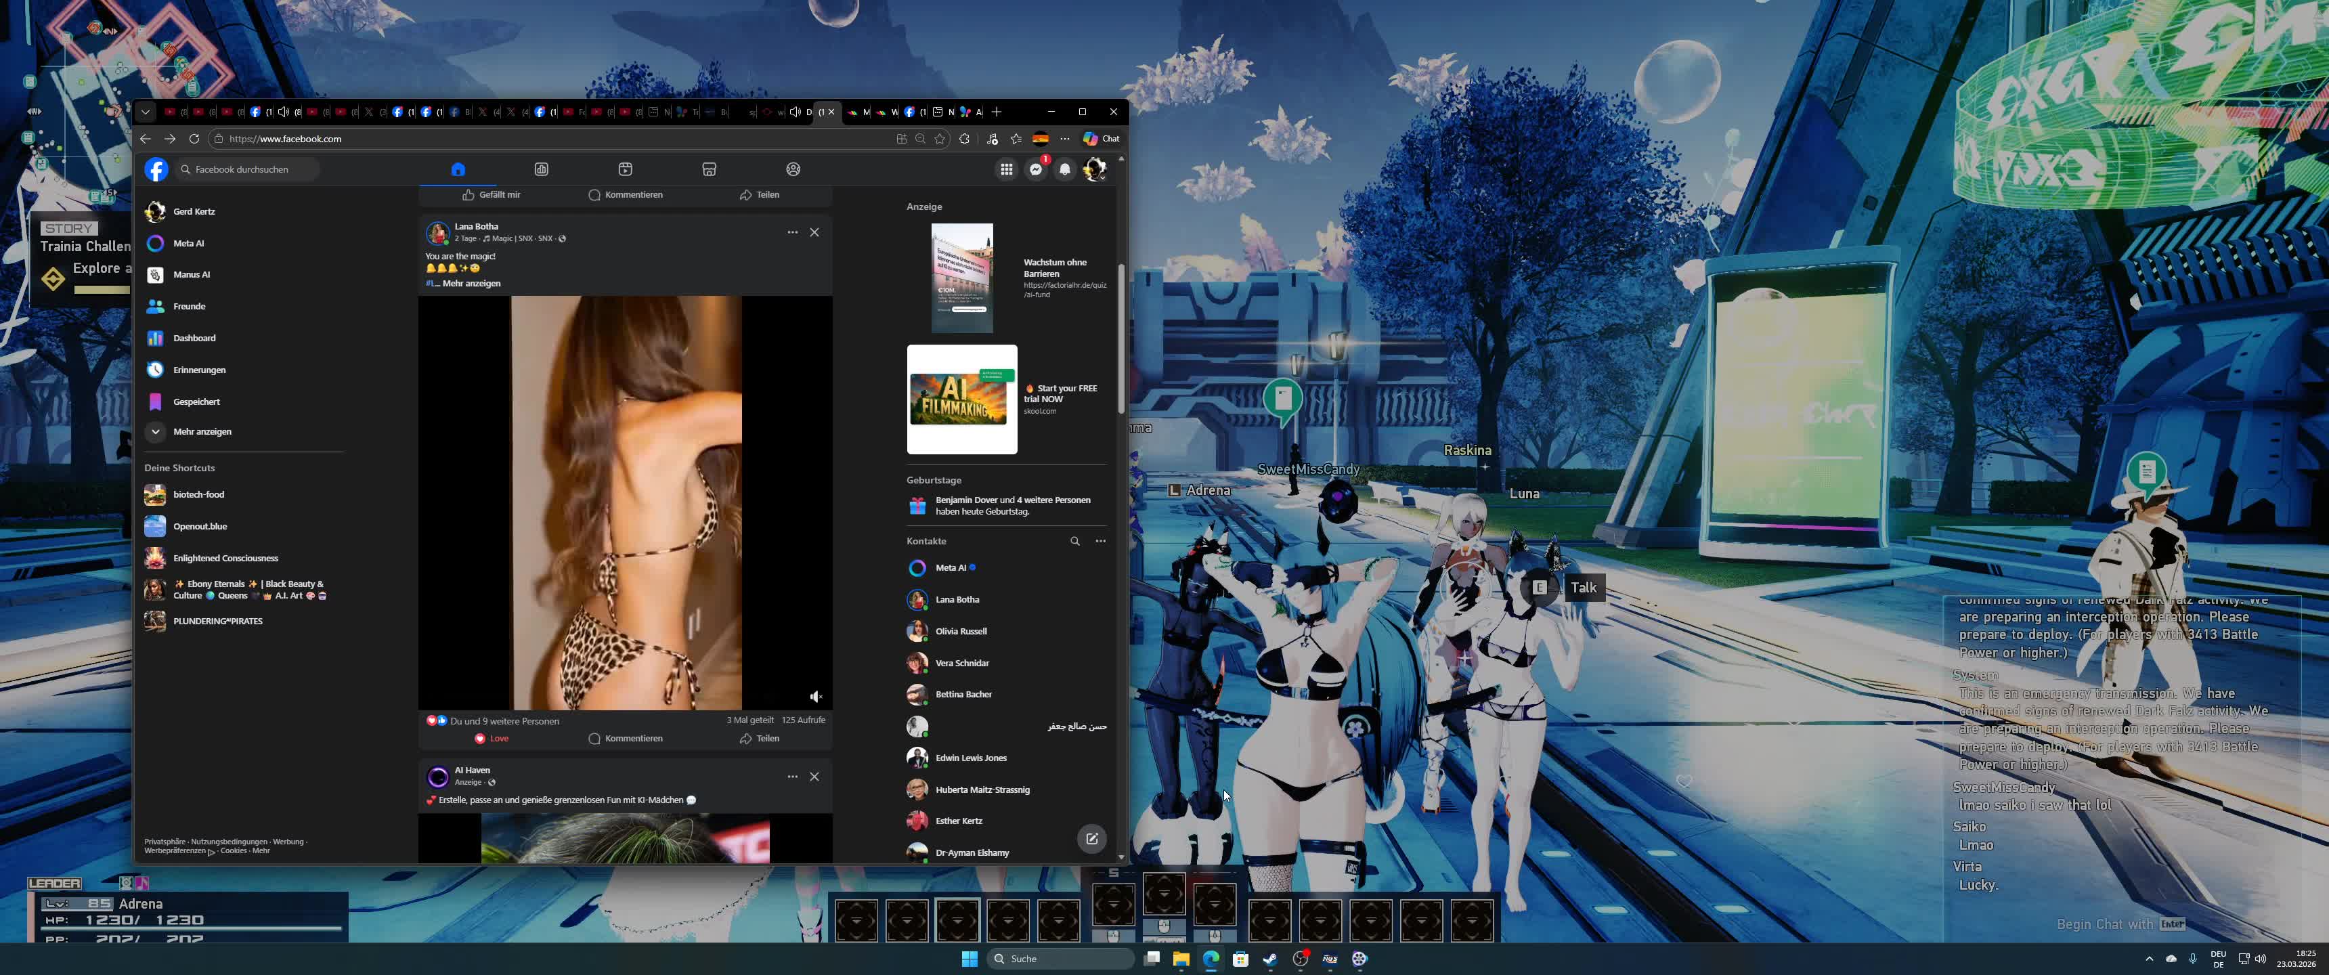Click the Facebook logo icon
2329x975 pixels.
(x=156, y=169)
